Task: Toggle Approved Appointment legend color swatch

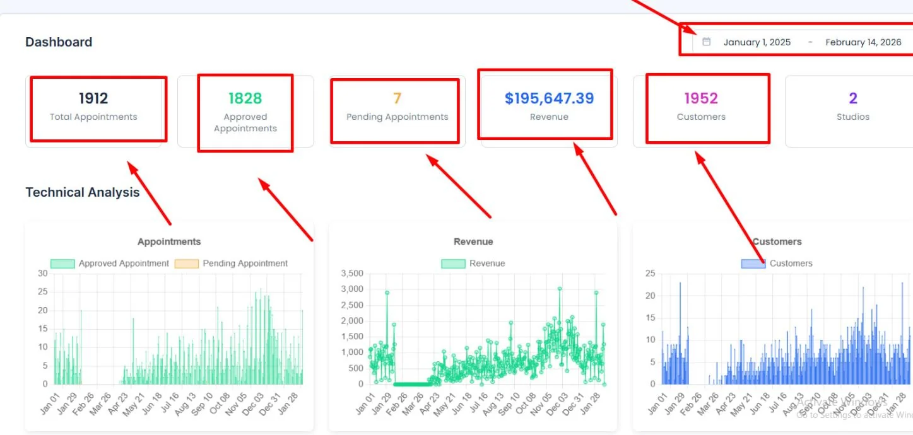Action: click(x=62, y=264)
